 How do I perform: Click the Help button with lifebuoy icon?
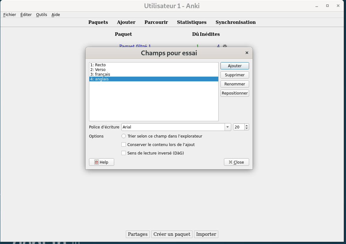point(102,162)
